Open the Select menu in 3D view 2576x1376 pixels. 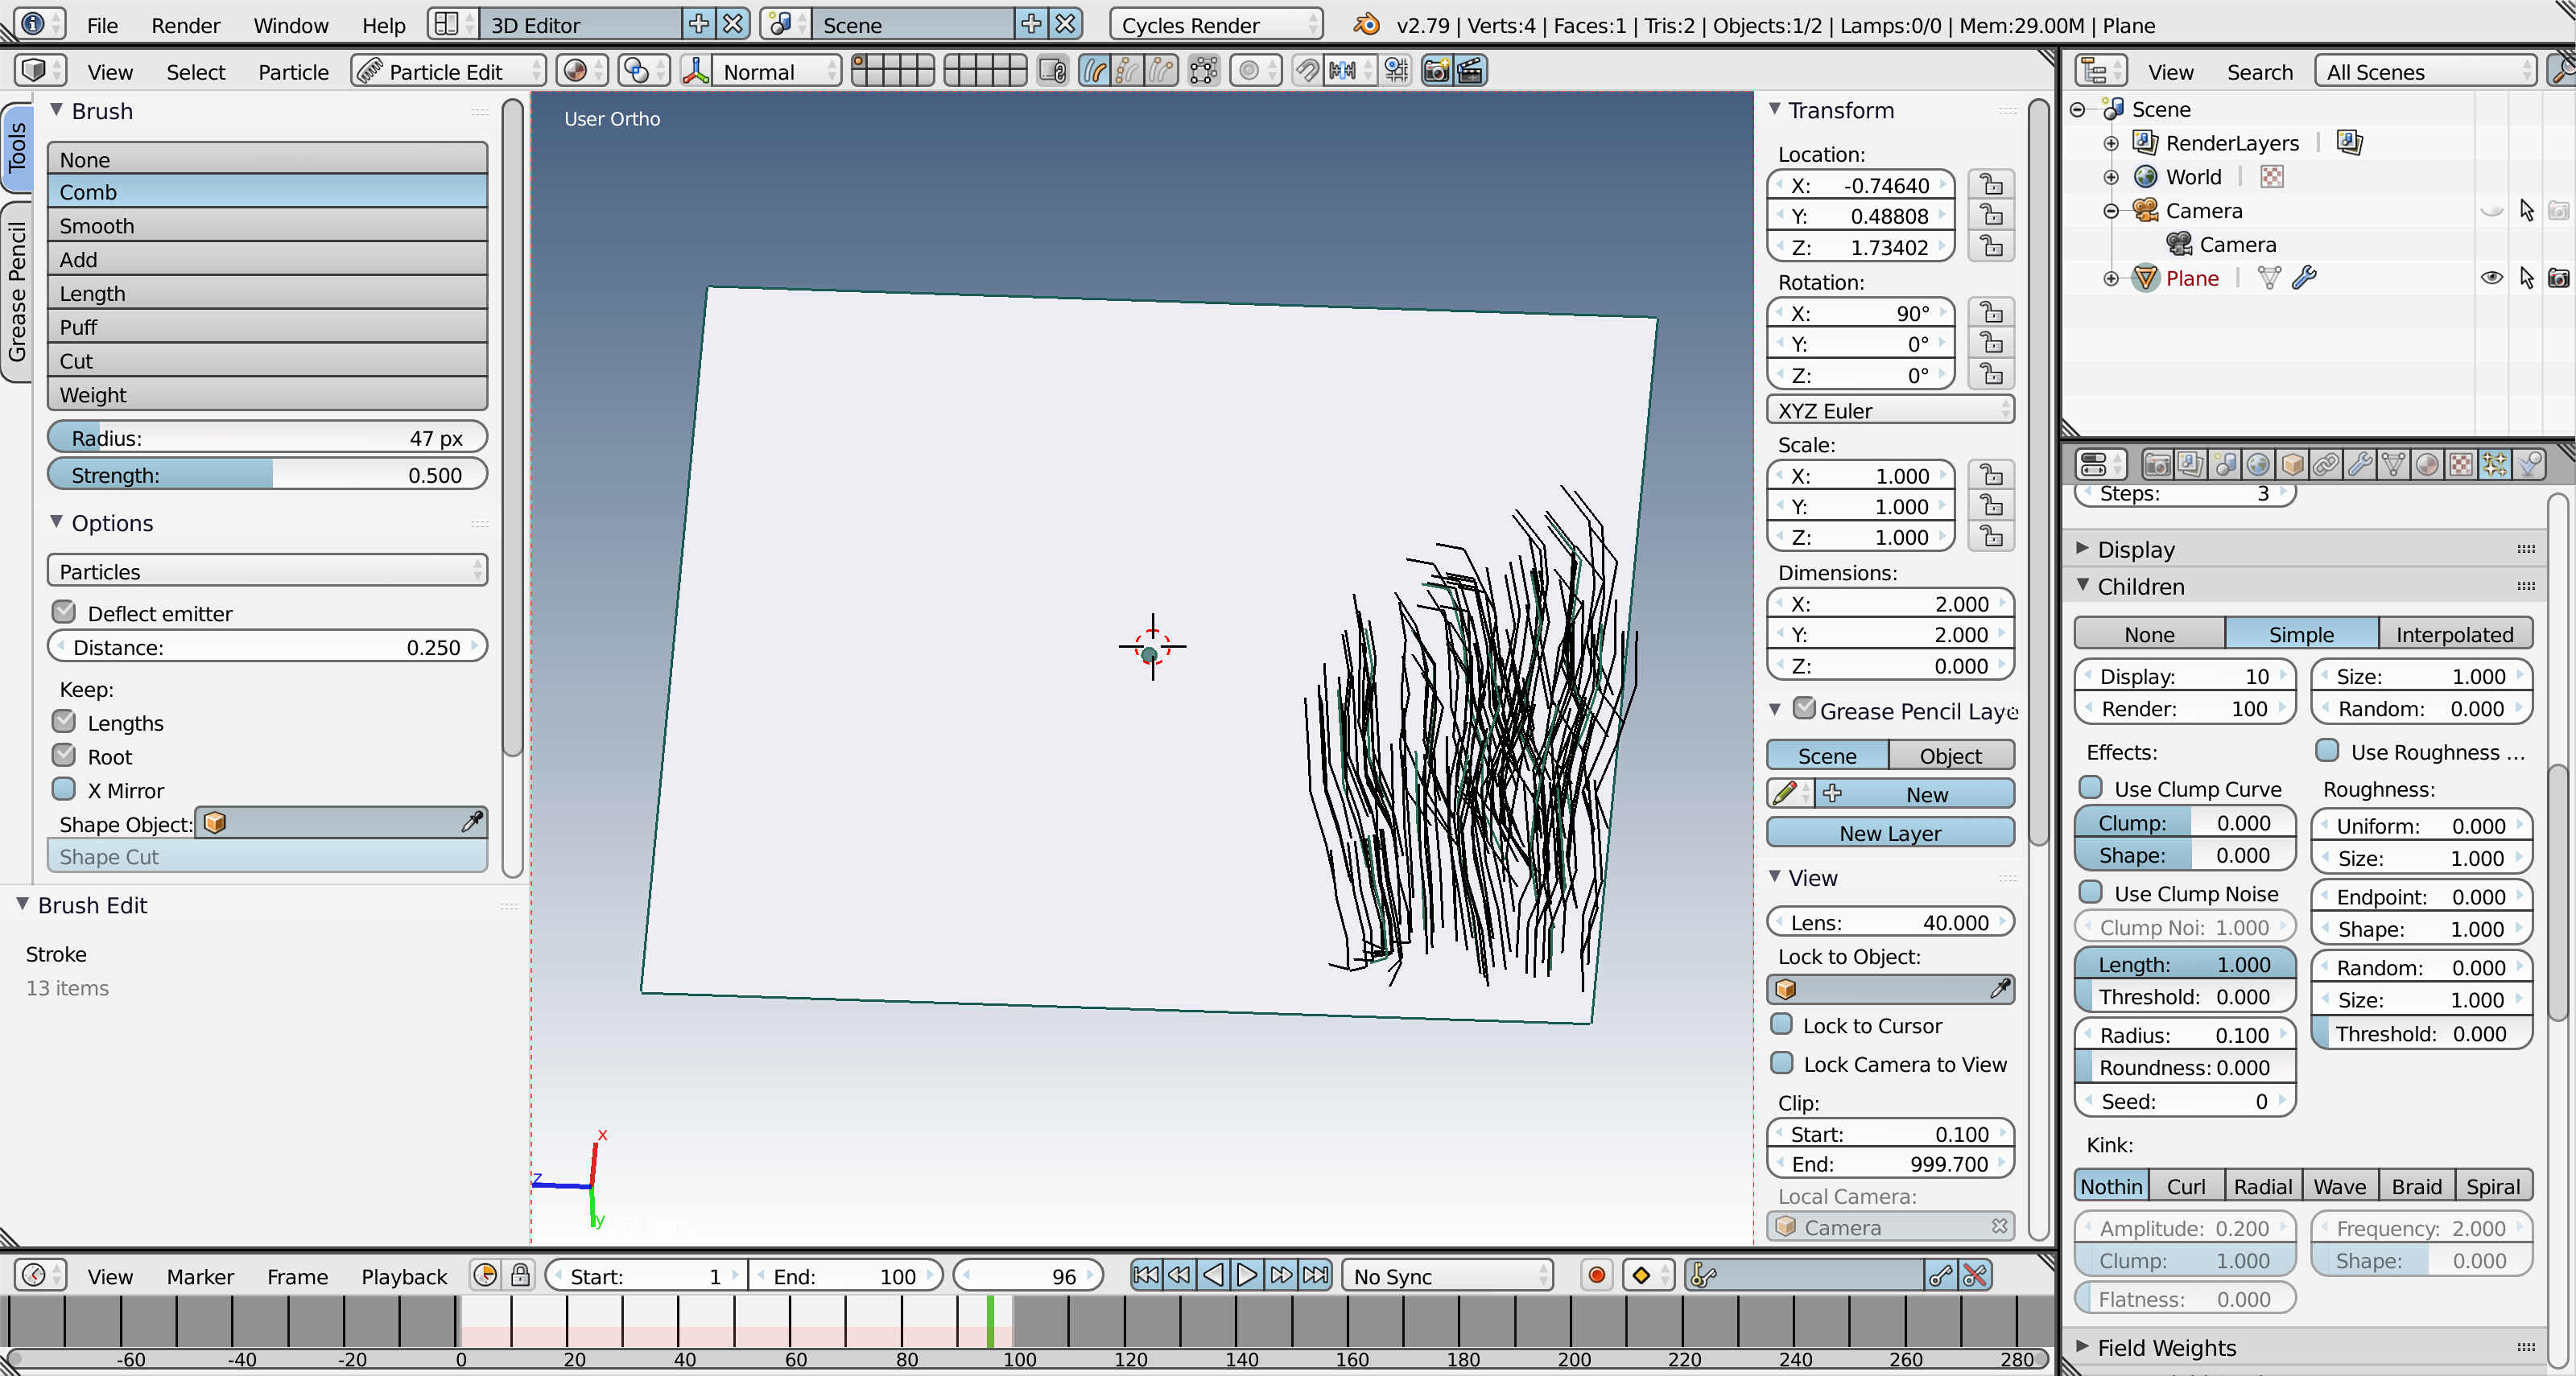coord(195,72)
